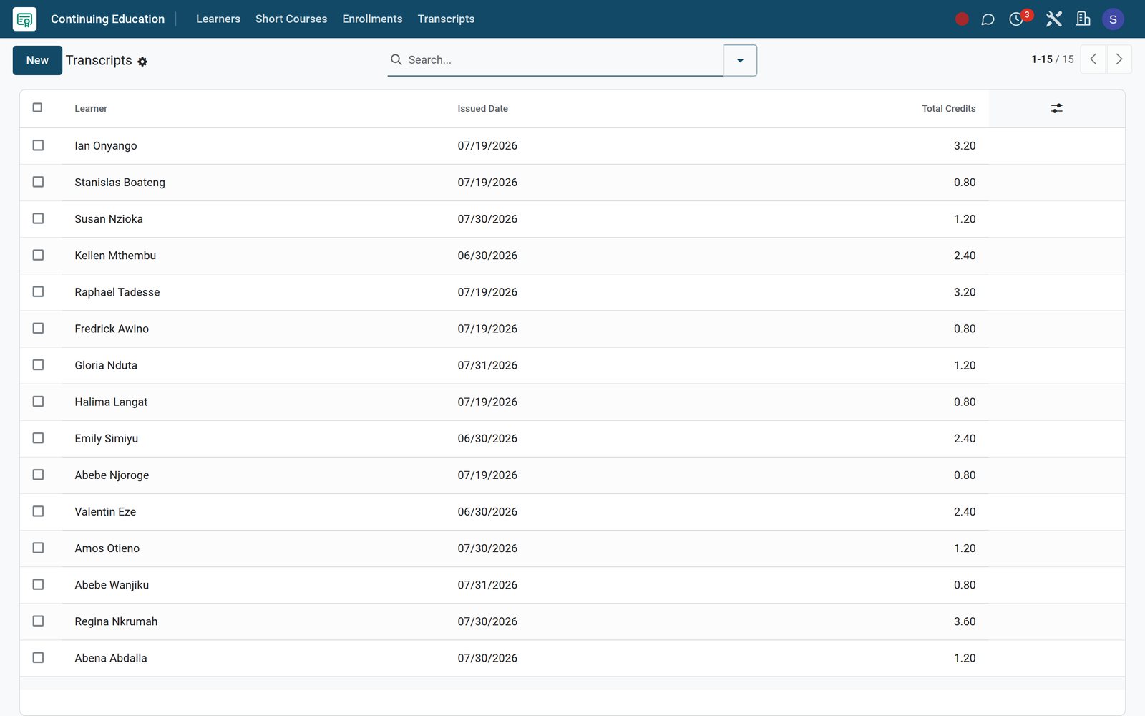Click Halima Langat learner name

click(x=111, y=402)
